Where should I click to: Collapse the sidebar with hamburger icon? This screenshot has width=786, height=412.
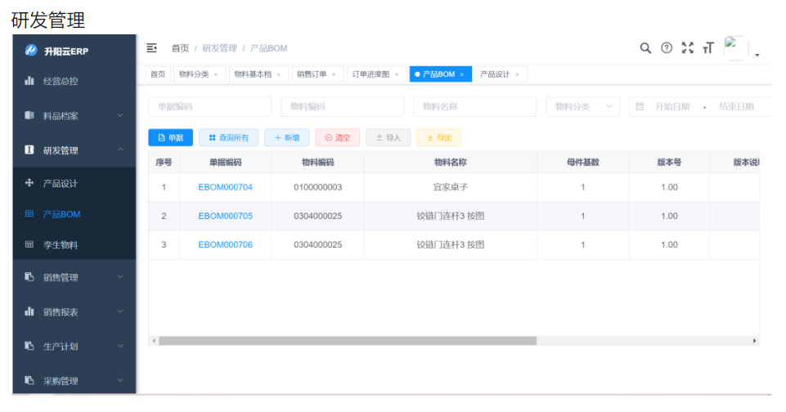tap(151, 48)
